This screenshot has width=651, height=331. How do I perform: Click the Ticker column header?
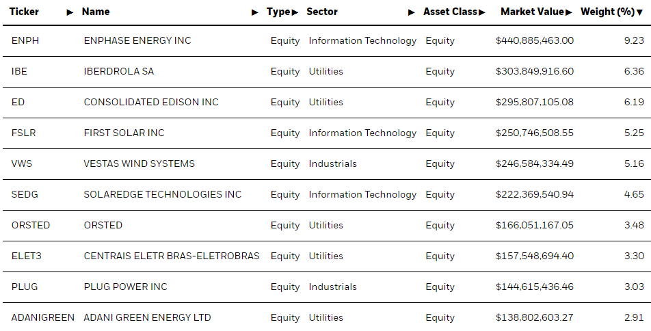tap(24, 12)
